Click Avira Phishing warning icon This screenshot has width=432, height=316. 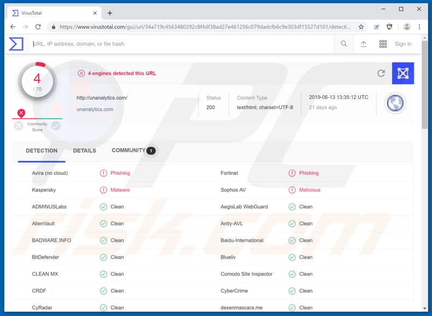[x=103, y=173]
